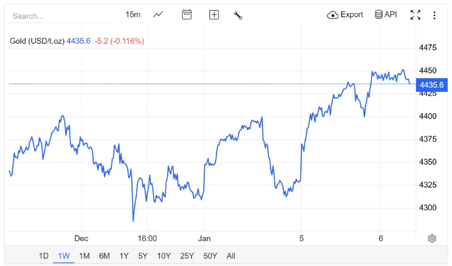
Task: Show All historical data range
Action: click(x=230, y=256)
